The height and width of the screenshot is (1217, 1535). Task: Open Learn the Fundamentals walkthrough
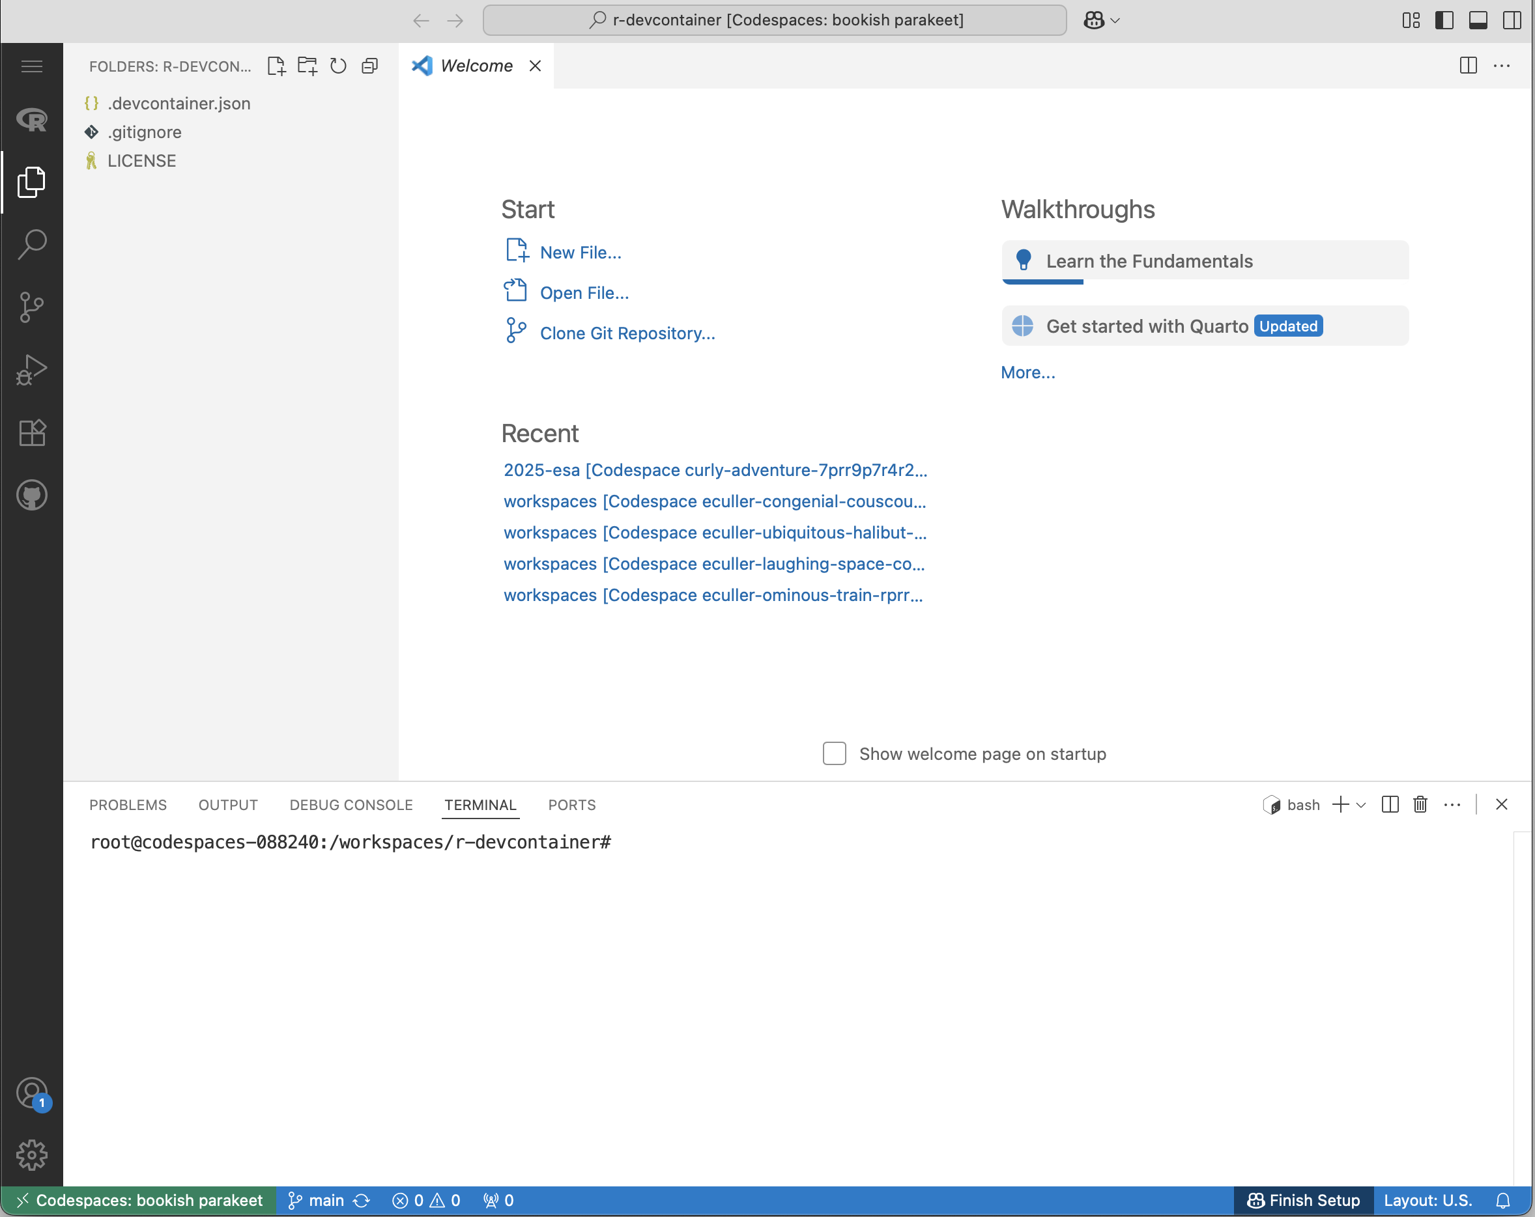(1205, 261)
